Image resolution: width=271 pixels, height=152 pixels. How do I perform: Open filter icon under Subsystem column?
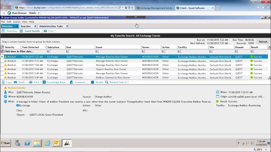[48, 52]
